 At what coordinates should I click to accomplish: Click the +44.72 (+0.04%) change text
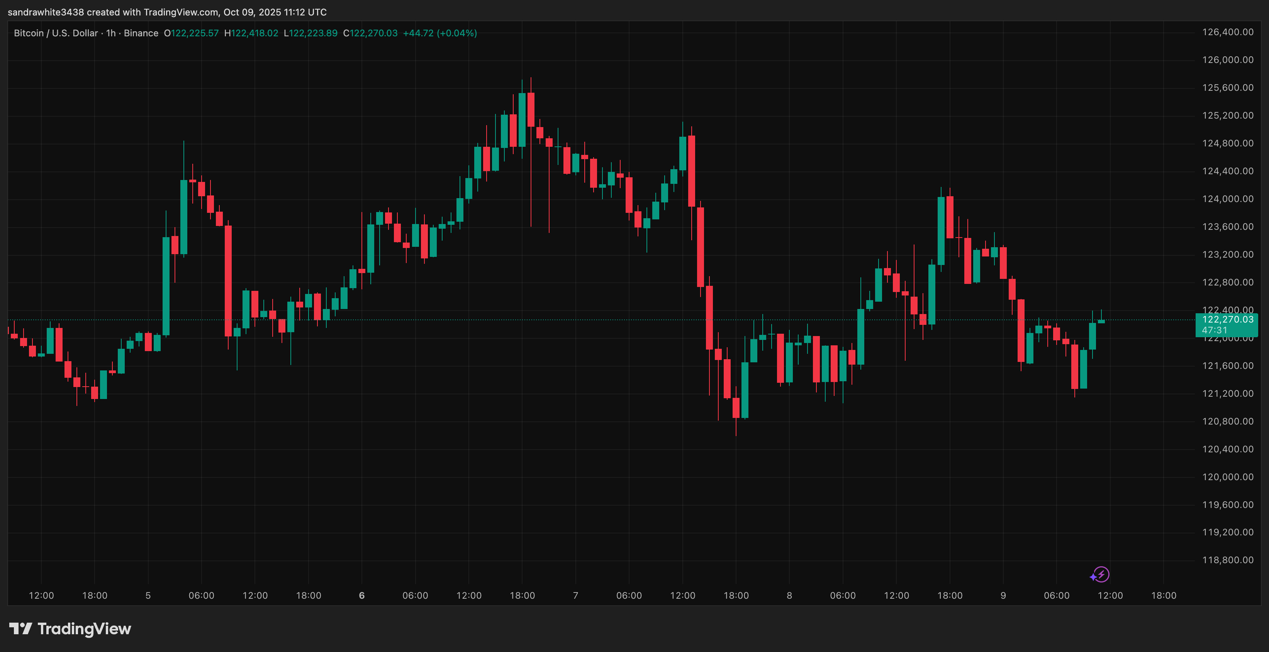tap(440, 33)
